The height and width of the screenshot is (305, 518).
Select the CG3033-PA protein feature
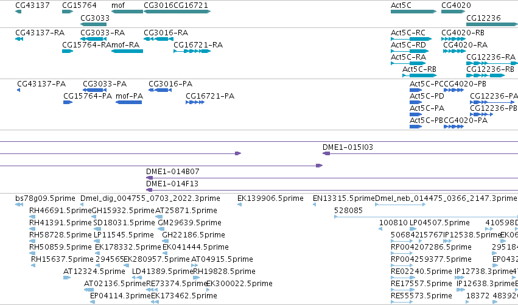(94, 90)
